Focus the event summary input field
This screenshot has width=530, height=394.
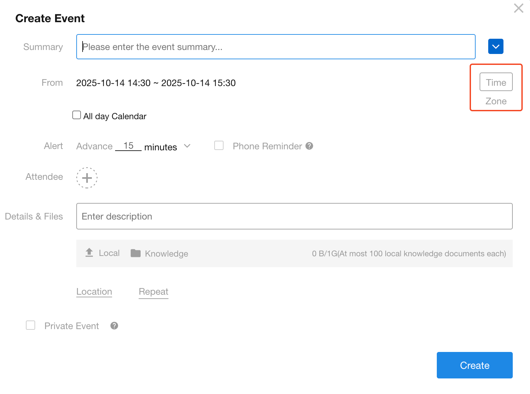(x=275, y=47)
